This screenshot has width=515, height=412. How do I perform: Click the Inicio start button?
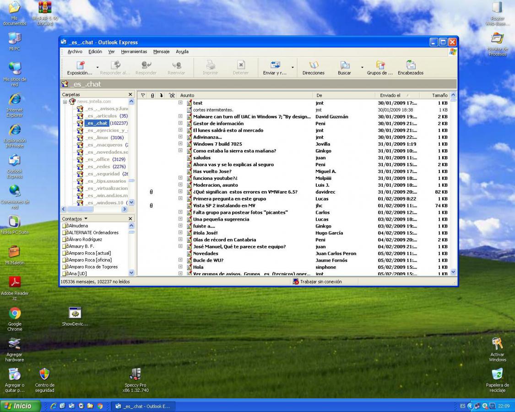(x=19, y=406)
